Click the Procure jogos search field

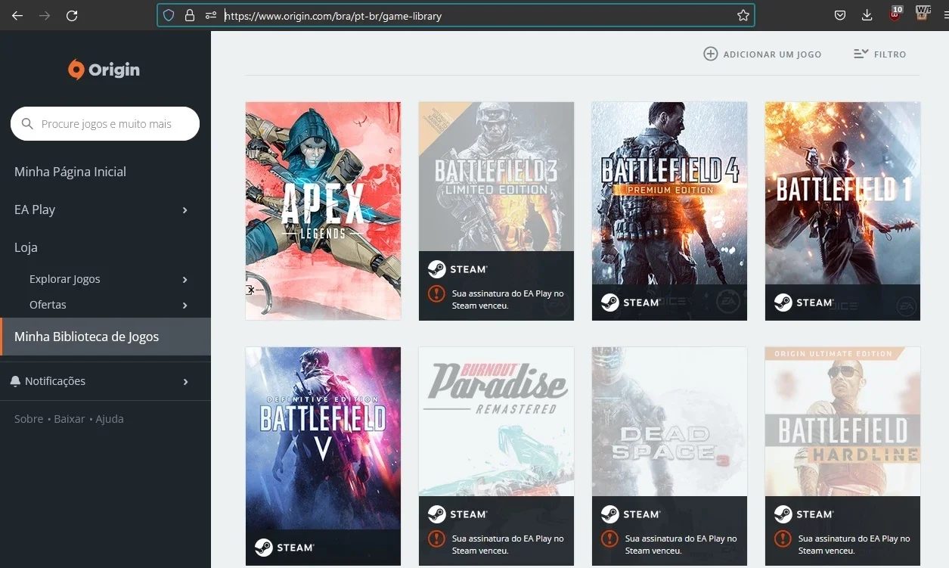pos(105,124)
